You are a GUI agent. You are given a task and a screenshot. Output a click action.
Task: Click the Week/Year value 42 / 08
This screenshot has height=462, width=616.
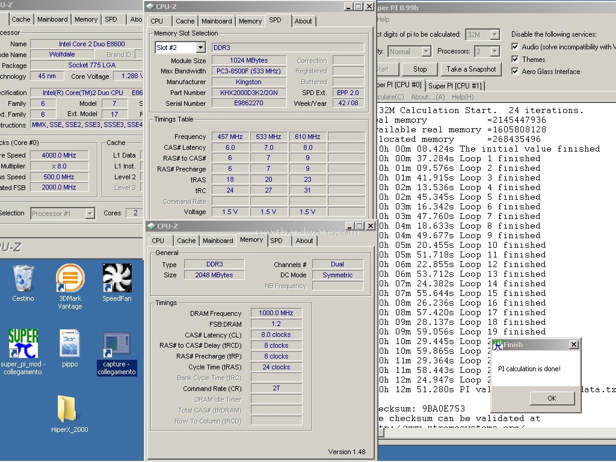point(348,103)
